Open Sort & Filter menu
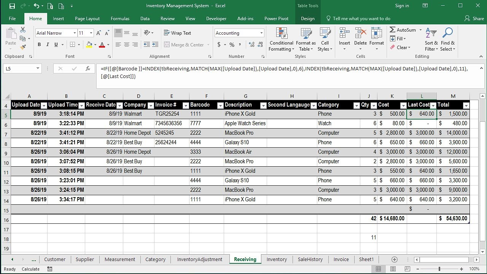Screen dimensions: 487x274 (431, 39)
